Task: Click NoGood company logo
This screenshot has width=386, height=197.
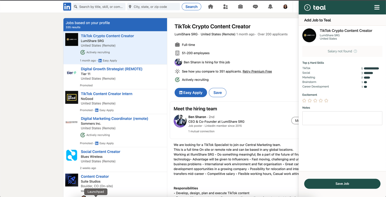Action: (x=72, y=97)
